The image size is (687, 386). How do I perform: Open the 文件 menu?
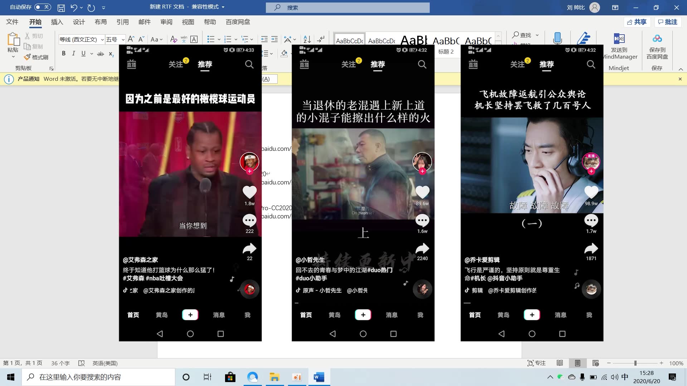tap(12, 22)
